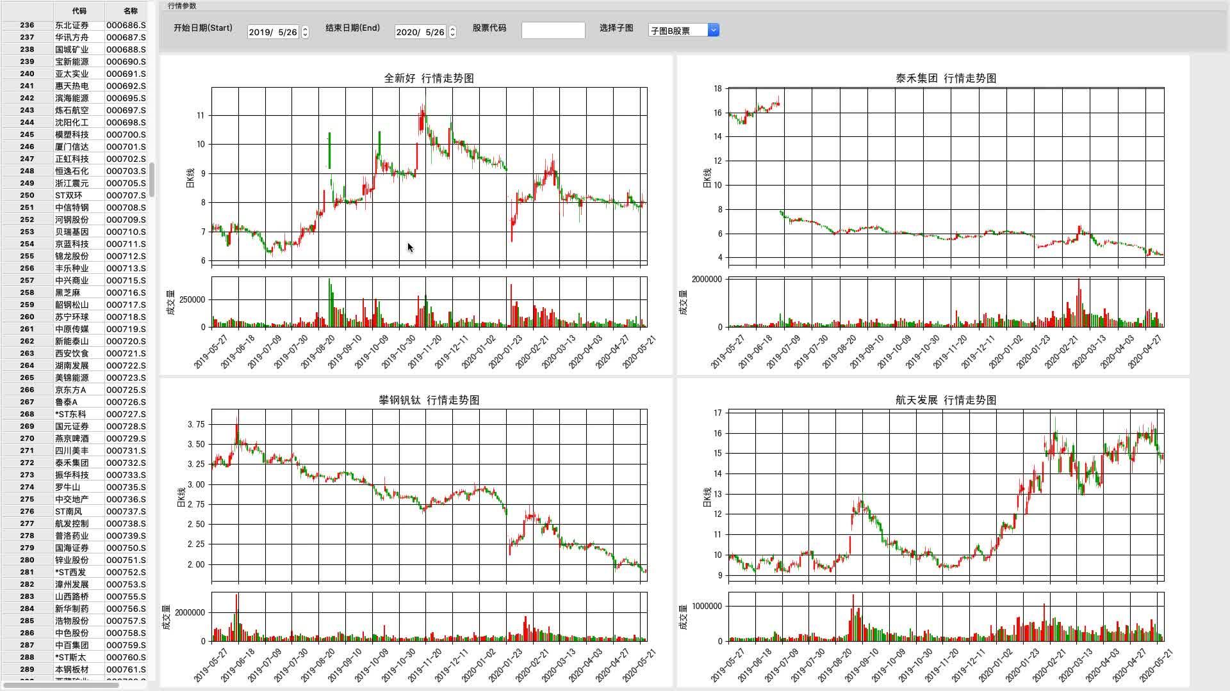The height and width of the screenshot is (691, 1230).
Task: Select row 滨海能源 in stock list
Action: (74, 98)
